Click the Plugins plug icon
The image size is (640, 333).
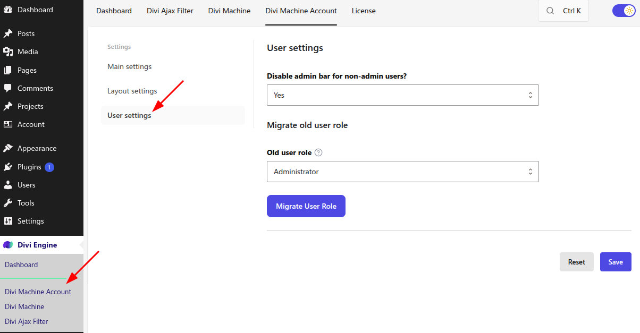point(8,167)
